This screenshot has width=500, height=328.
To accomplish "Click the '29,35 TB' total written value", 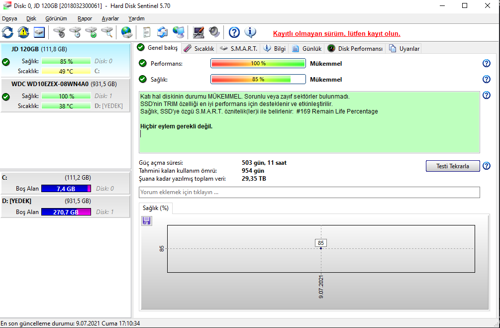I will (254, 179).
